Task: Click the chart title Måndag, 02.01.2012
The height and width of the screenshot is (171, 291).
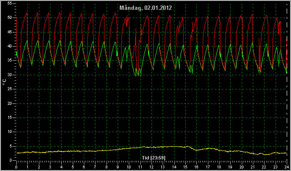Action: [x=145, y=8]
